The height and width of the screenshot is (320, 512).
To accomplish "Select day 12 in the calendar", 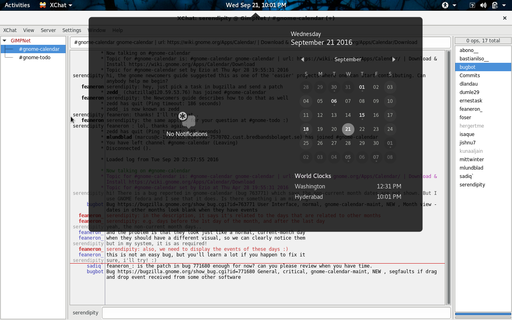I will [x=320, y=115].
